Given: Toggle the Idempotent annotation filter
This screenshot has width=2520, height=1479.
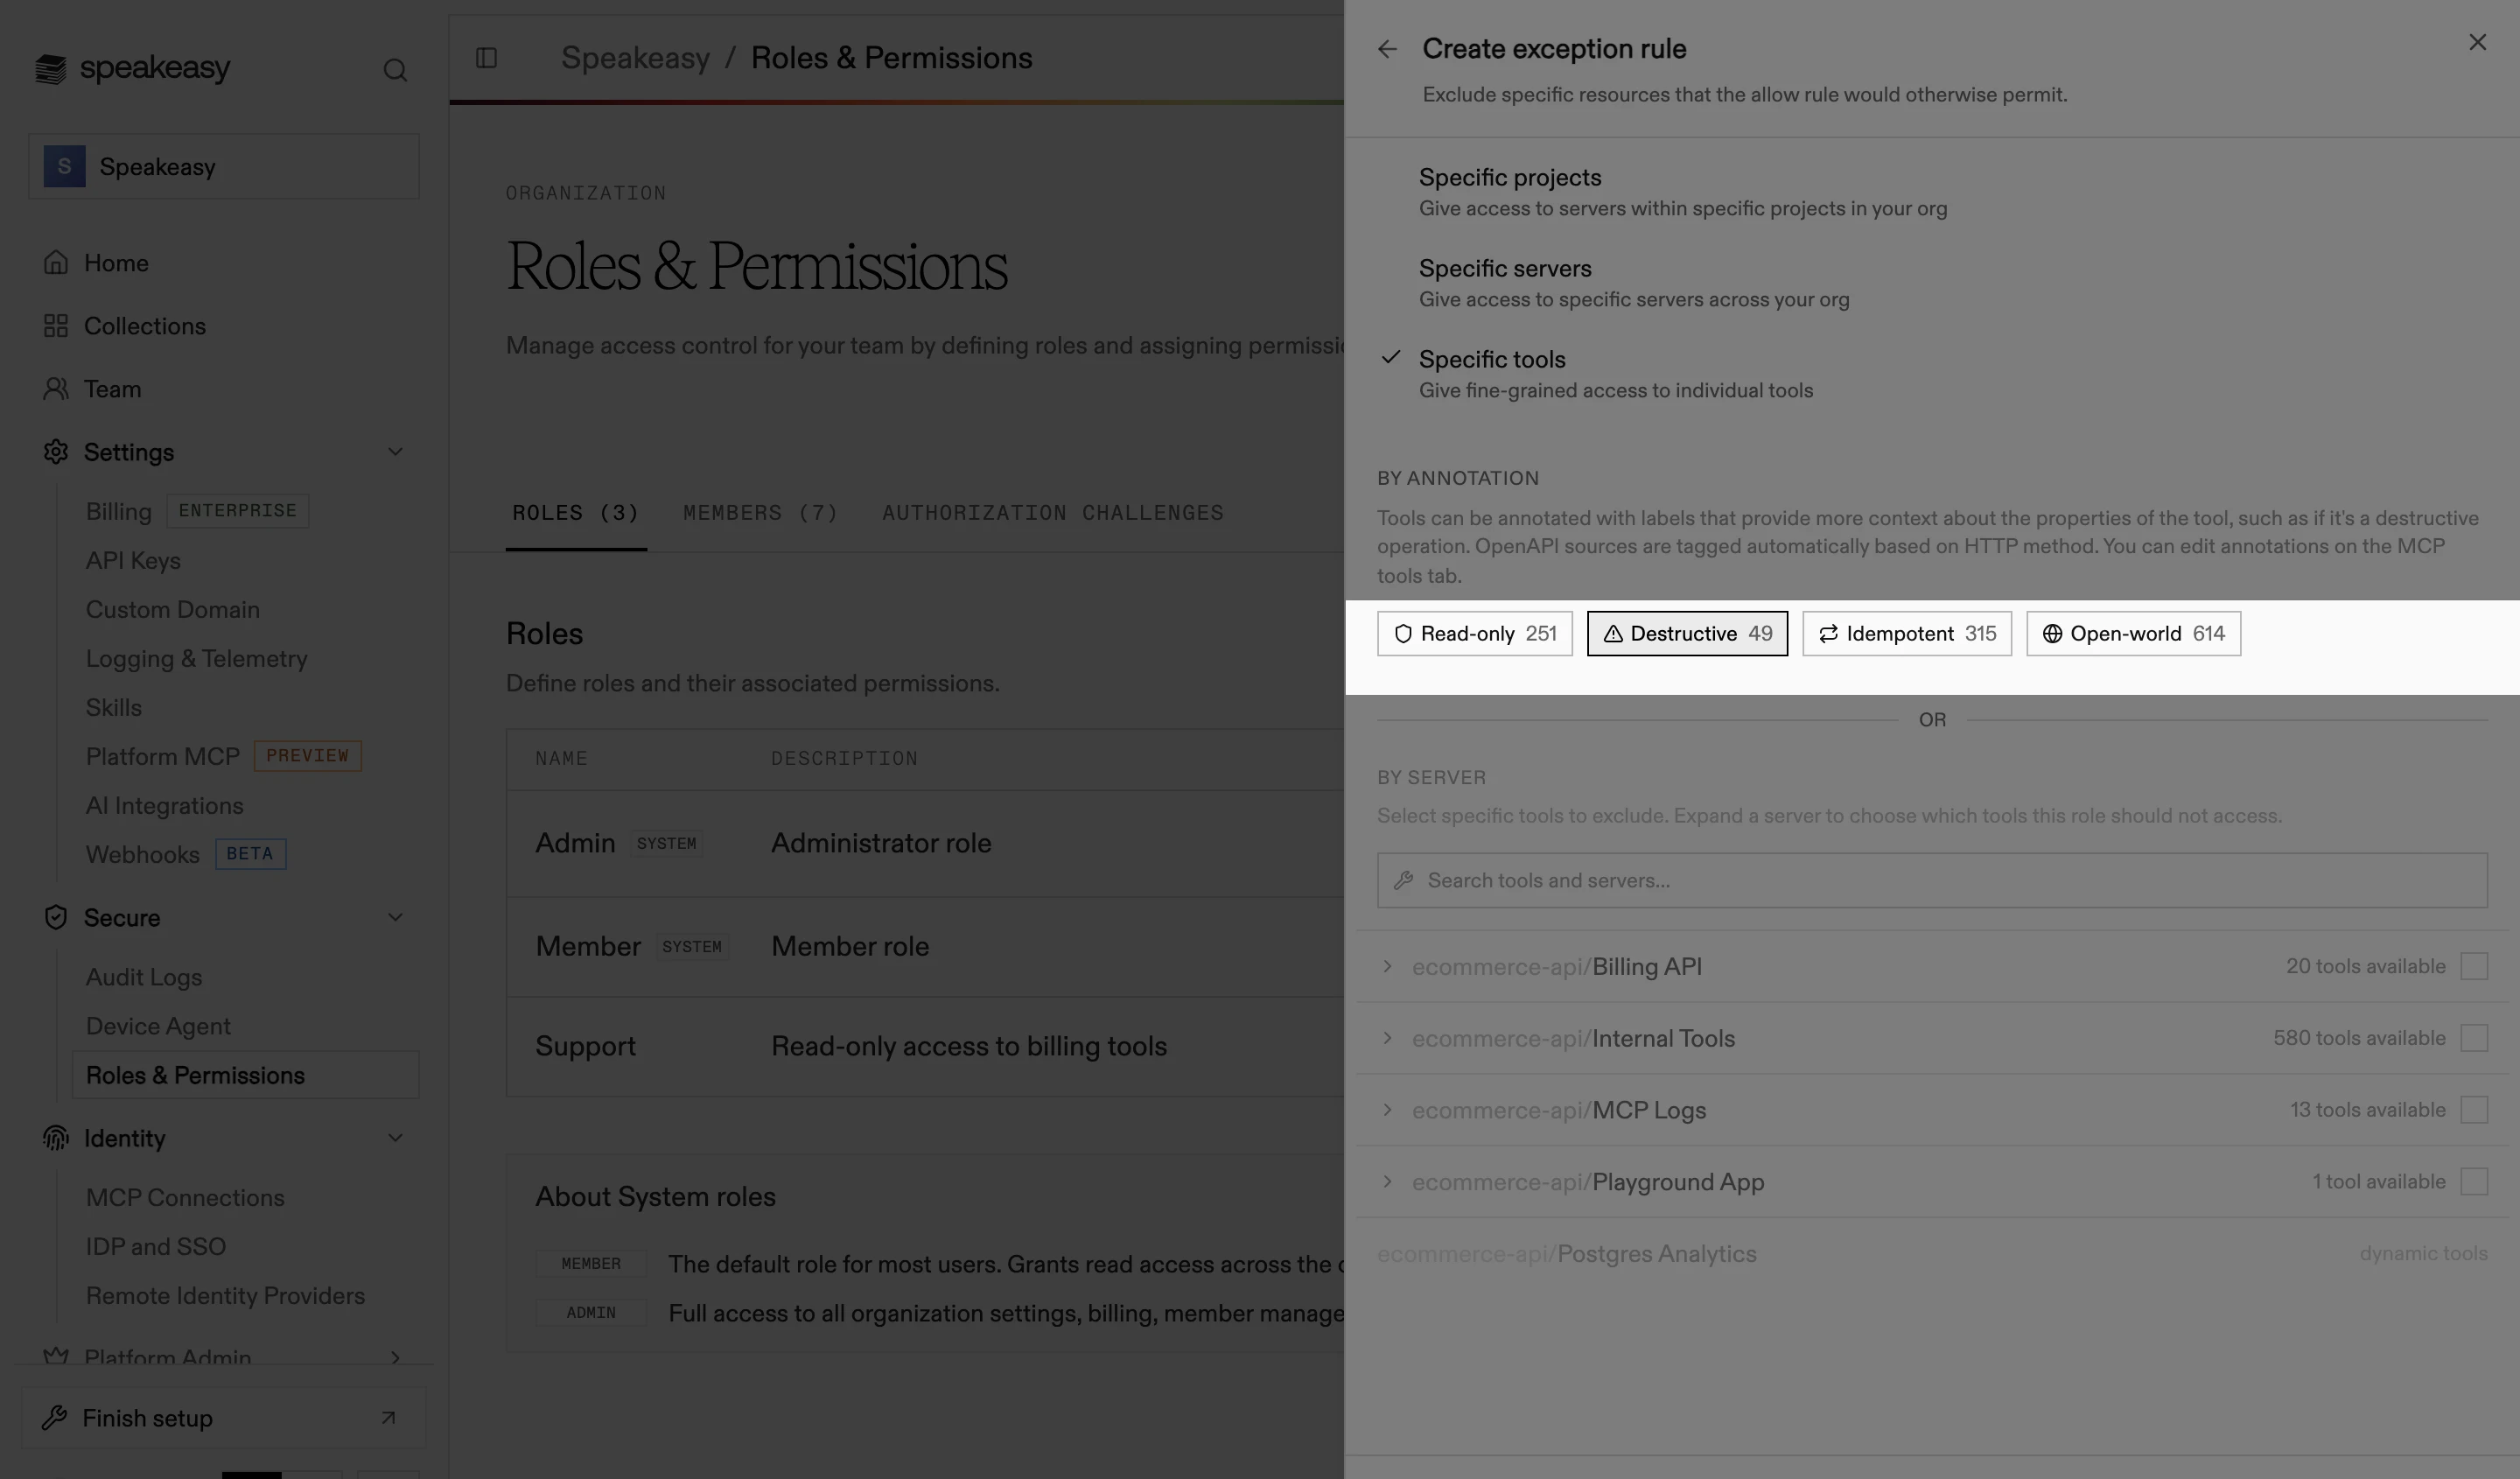Looking at the screenshot, I should 1906,633.
